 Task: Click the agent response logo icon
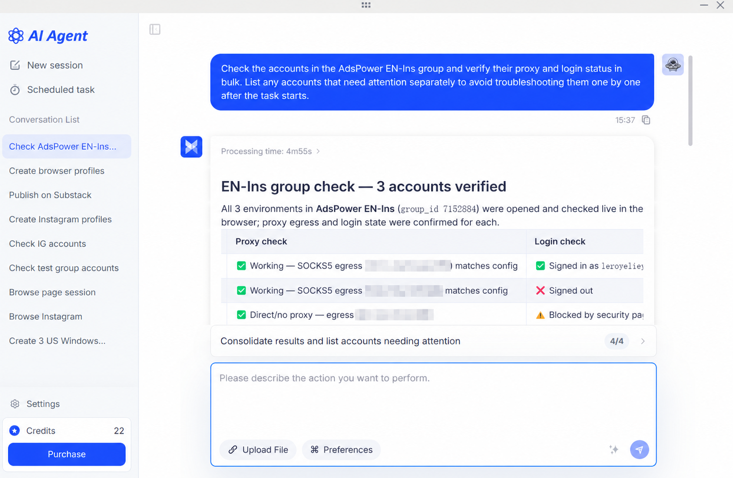click(191, 147)
